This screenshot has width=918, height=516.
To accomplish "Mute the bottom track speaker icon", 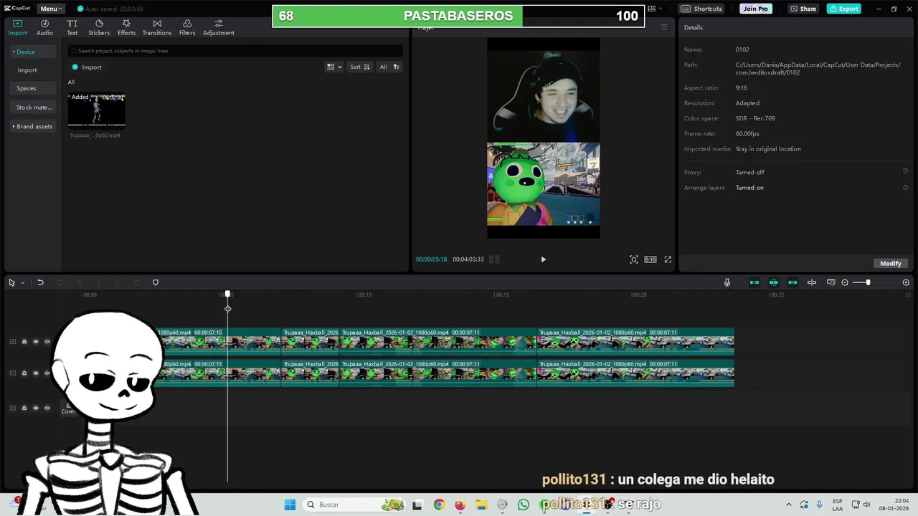I will click(47, 408).
